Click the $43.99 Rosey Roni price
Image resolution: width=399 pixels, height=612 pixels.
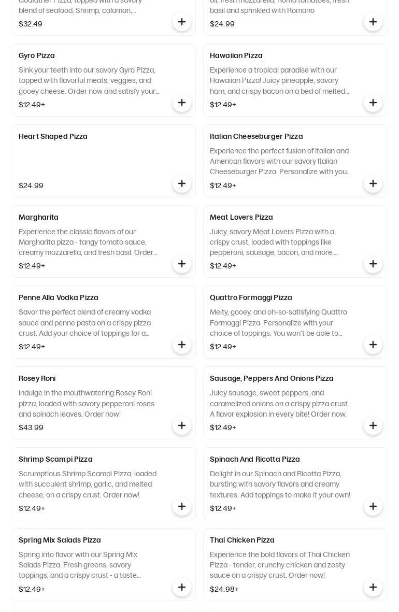coord(31,428)
